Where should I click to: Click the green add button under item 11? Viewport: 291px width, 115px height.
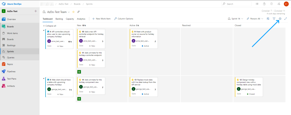pos(79,72)
